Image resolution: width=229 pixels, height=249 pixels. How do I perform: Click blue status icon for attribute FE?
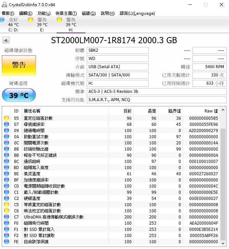7,242
